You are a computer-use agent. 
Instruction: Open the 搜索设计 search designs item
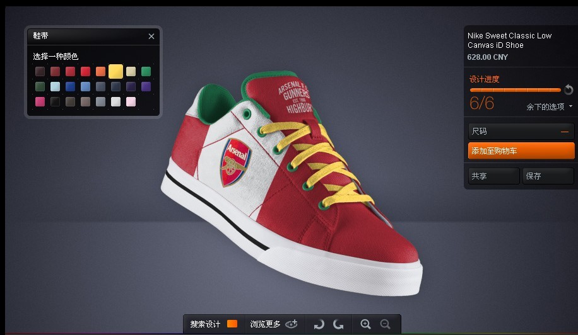tap(206, 324)
